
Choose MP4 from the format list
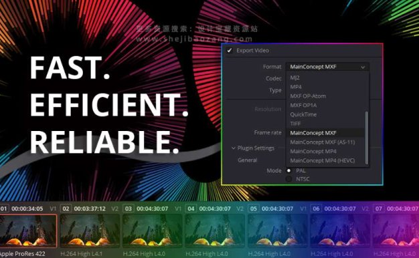pyautogui.click(x=296, y=87)
